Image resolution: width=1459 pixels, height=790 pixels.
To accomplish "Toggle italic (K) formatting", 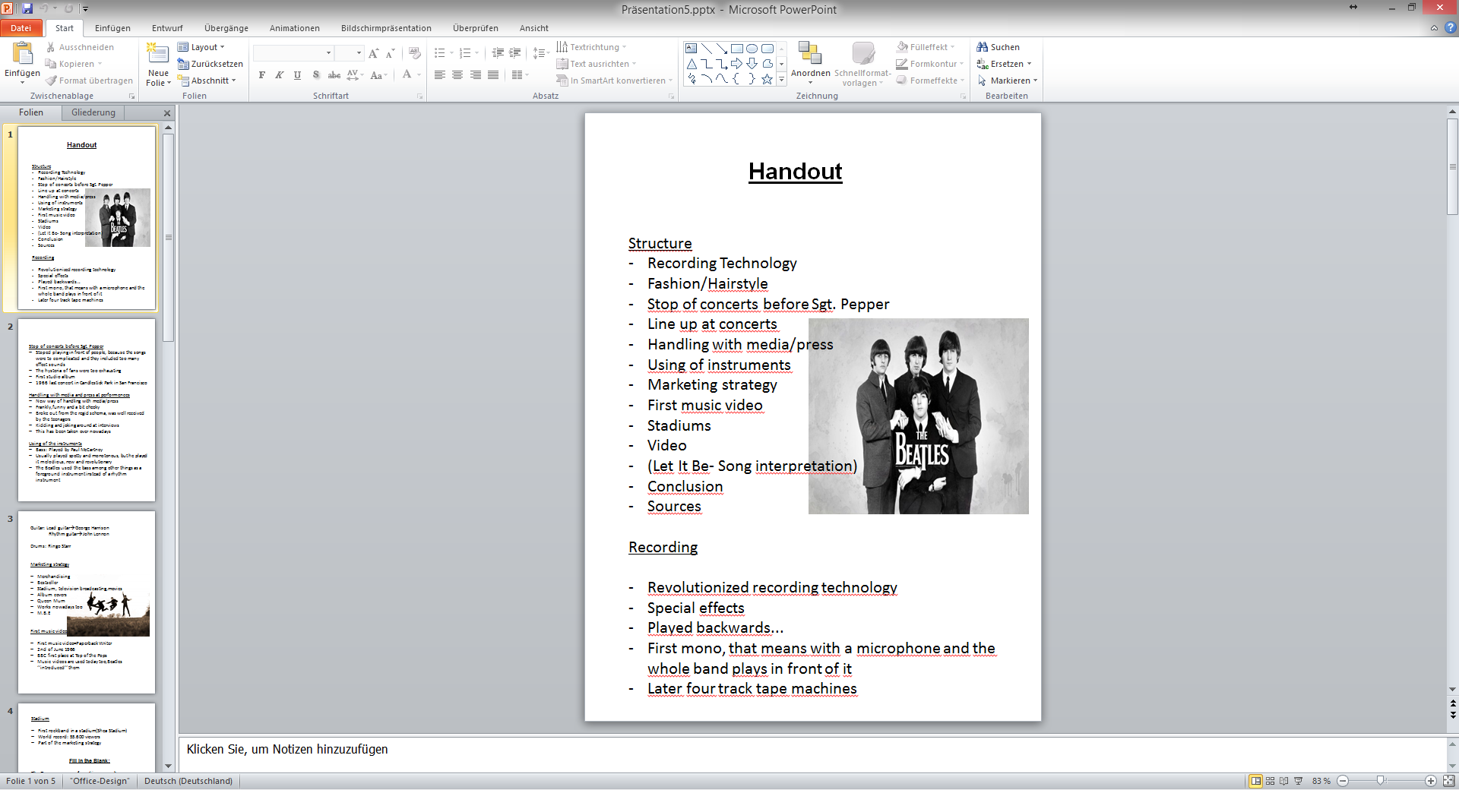I will point(280,75).
